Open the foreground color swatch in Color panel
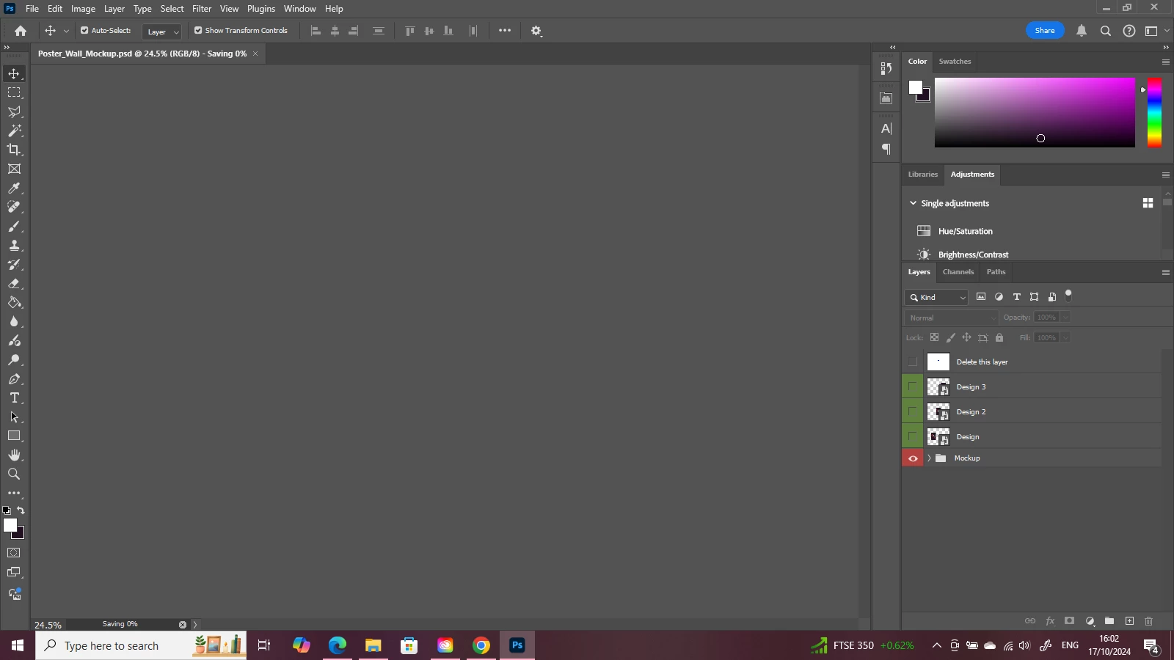 pyautogui.click(x=915, y=87)
